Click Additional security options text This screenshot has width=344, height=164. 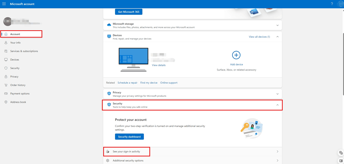(x=128, y=160)
